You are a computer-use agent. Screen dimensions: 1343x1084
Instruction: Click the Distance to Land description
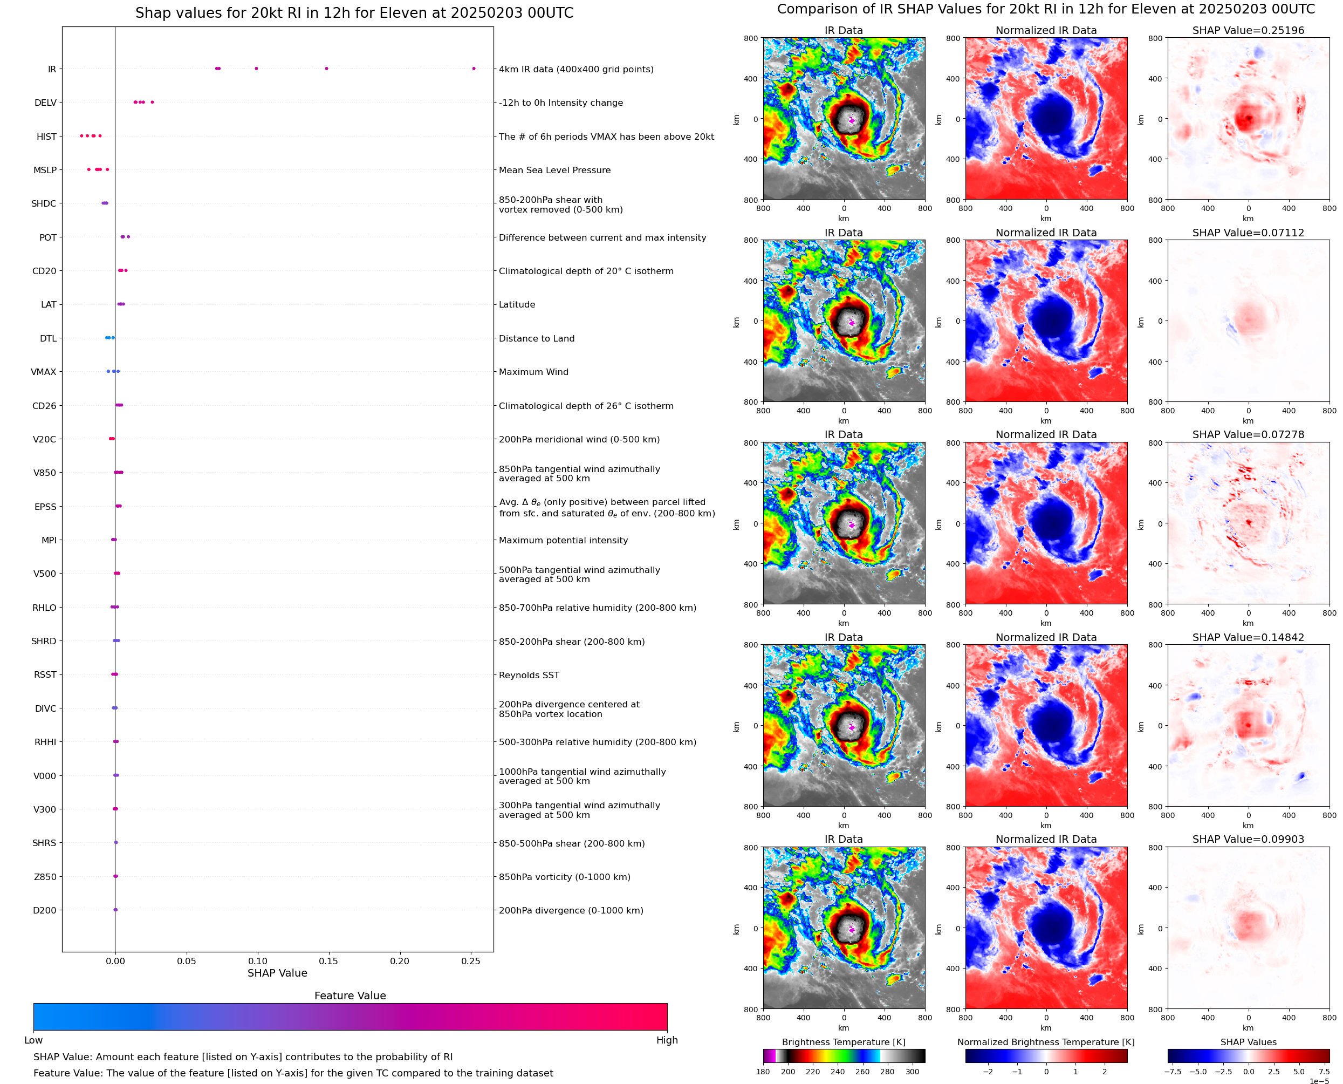click(x=536, y=338)
